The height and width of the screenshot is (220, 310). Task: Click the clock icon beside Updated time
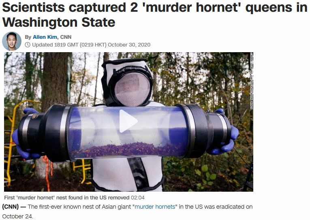coord(28,45)
